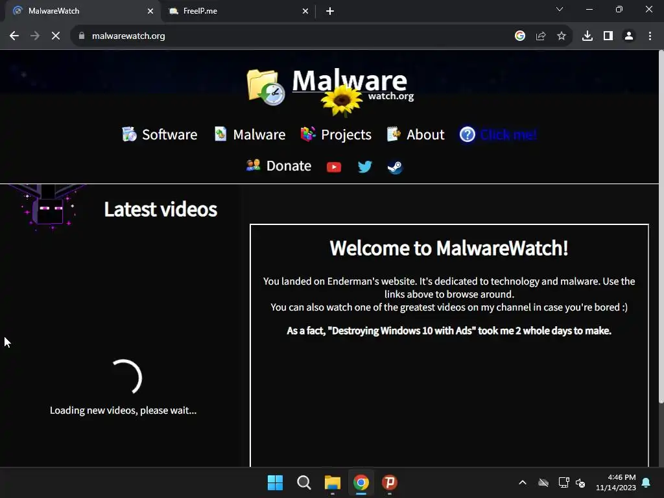Open the Windows Start menu

pos(275,482)
